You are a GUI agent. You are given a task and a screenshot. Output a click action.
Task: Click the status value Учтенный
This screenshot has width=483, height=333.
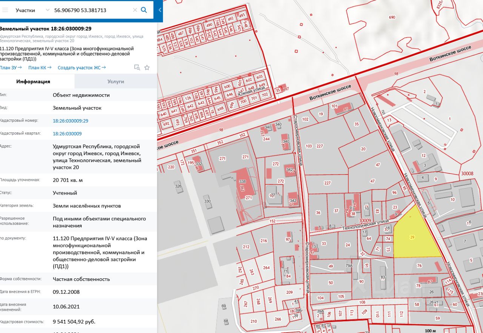[65, 193]
